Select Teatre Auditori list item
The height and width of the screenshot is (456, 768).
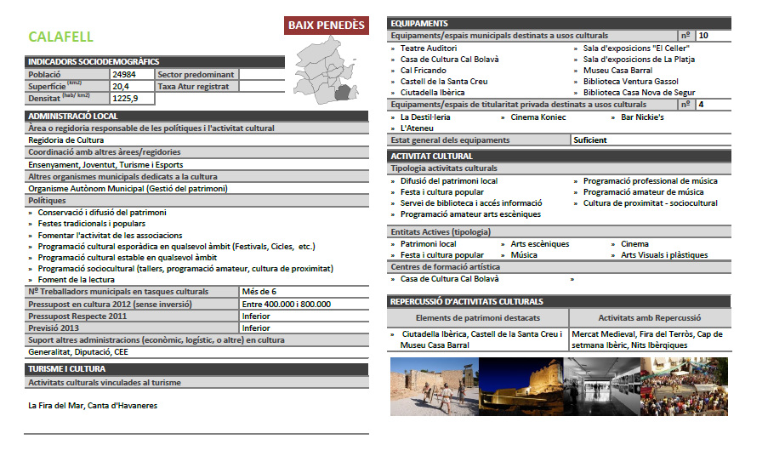pyautogui.click(x=428, y=48)
